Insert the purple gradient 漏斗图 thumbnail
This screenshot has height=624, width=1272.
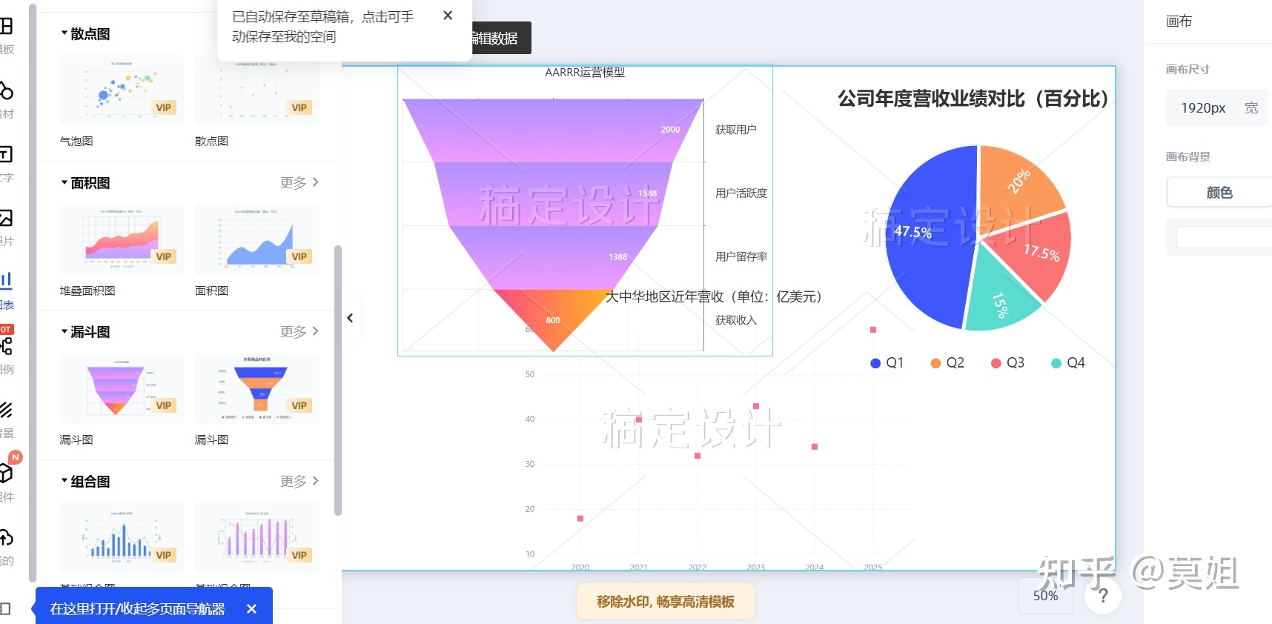(x=122, y=388)
